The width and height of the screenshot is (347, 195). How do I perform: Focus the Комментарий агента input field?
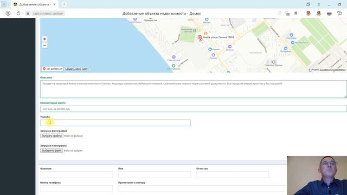194,109
